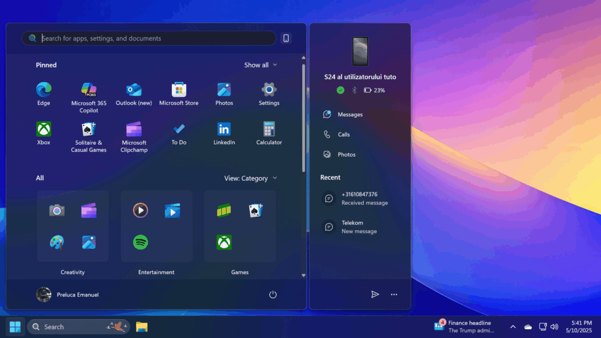
Task: Click the network icon in system tray
Action: tap(543, 327)
